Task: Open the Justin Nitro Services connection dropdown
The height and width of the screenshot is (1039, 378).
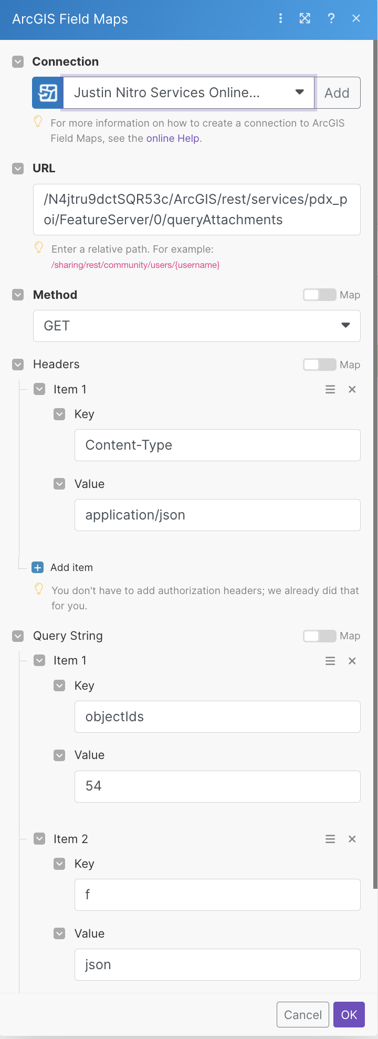Action: click(x=299, y=92)
